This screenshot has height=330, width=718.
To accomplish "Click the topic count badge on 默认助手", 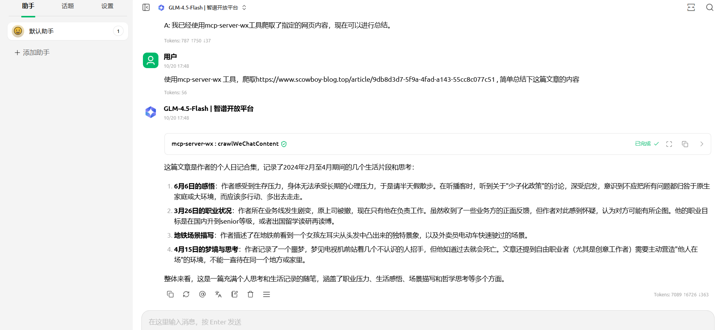I will tap(118, 31).
